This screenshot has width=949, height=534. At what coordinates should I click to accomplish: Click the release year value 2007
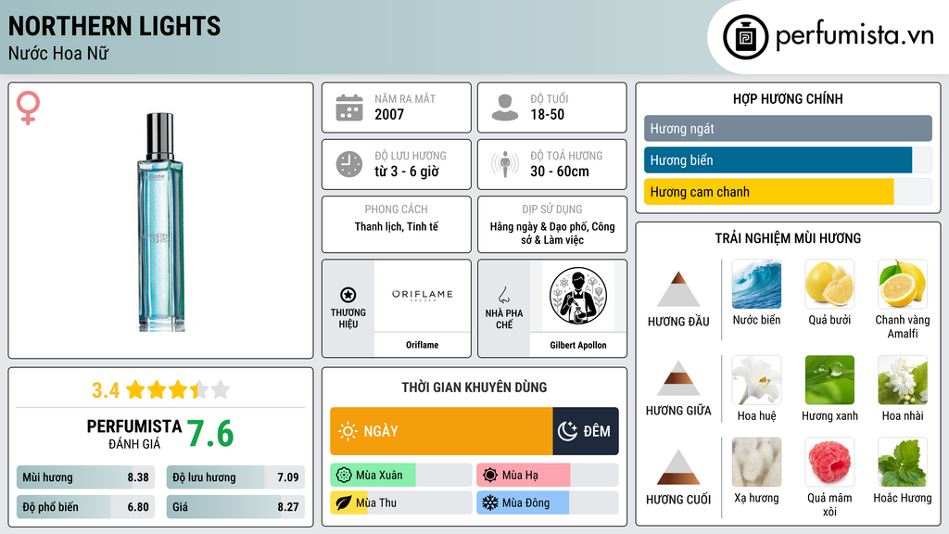coord(389,114)
